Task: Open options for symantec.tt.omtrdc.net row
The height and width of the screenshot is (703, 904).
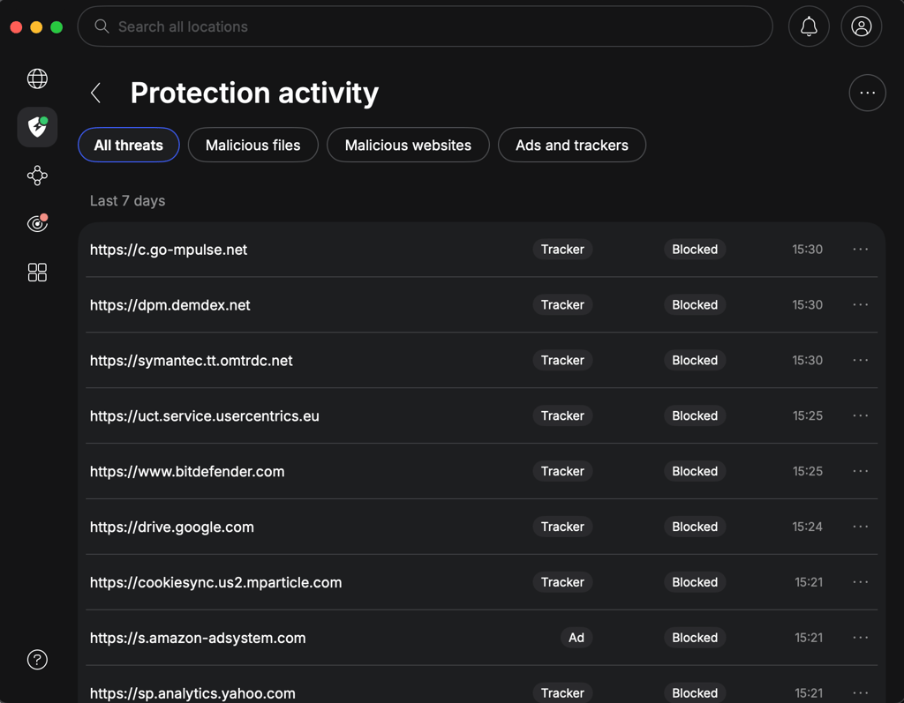Action: point(860,360)
